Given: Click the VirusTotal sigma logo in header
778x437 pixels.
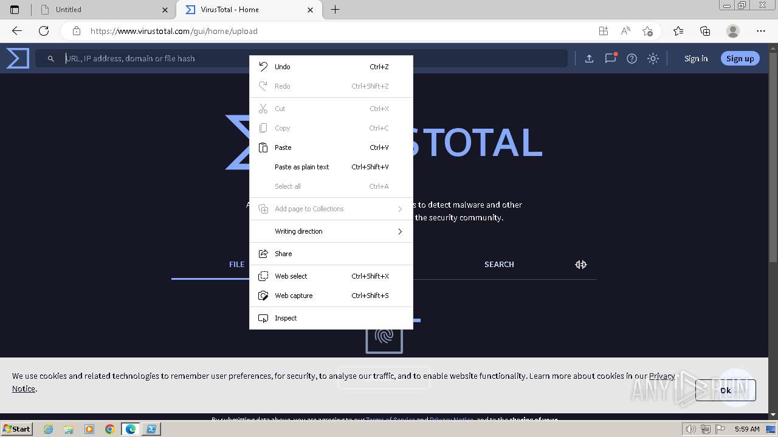Looking at the screenshot, I should (18, 58).
